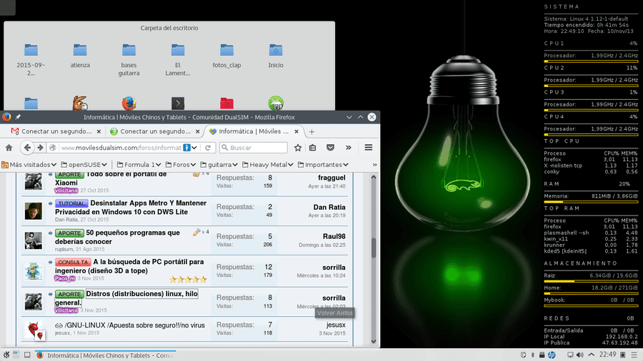
Task: Reload the current page
Action: [208, 148]
